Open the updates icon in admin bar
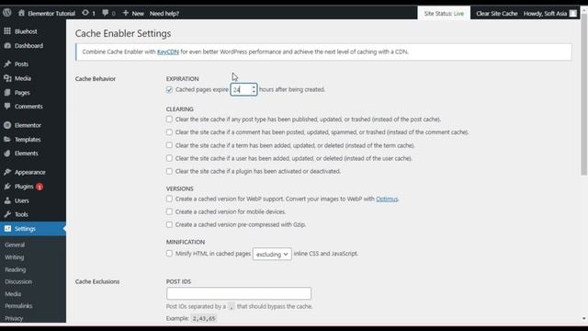Image resolution: width=588 pixels, height=331 pixels. click(85, 13)
